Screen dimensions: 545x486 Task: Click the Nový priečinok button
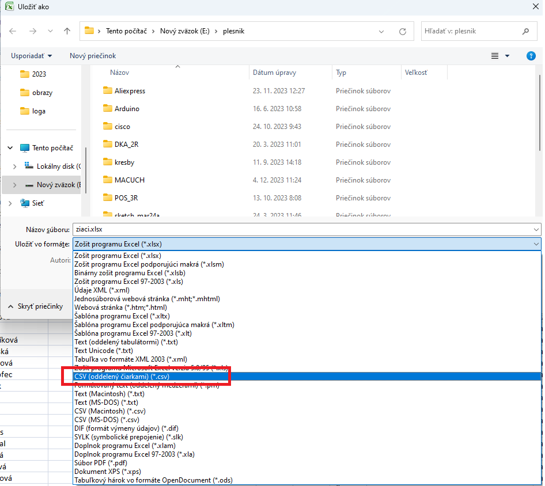click(x=93, y=56)
